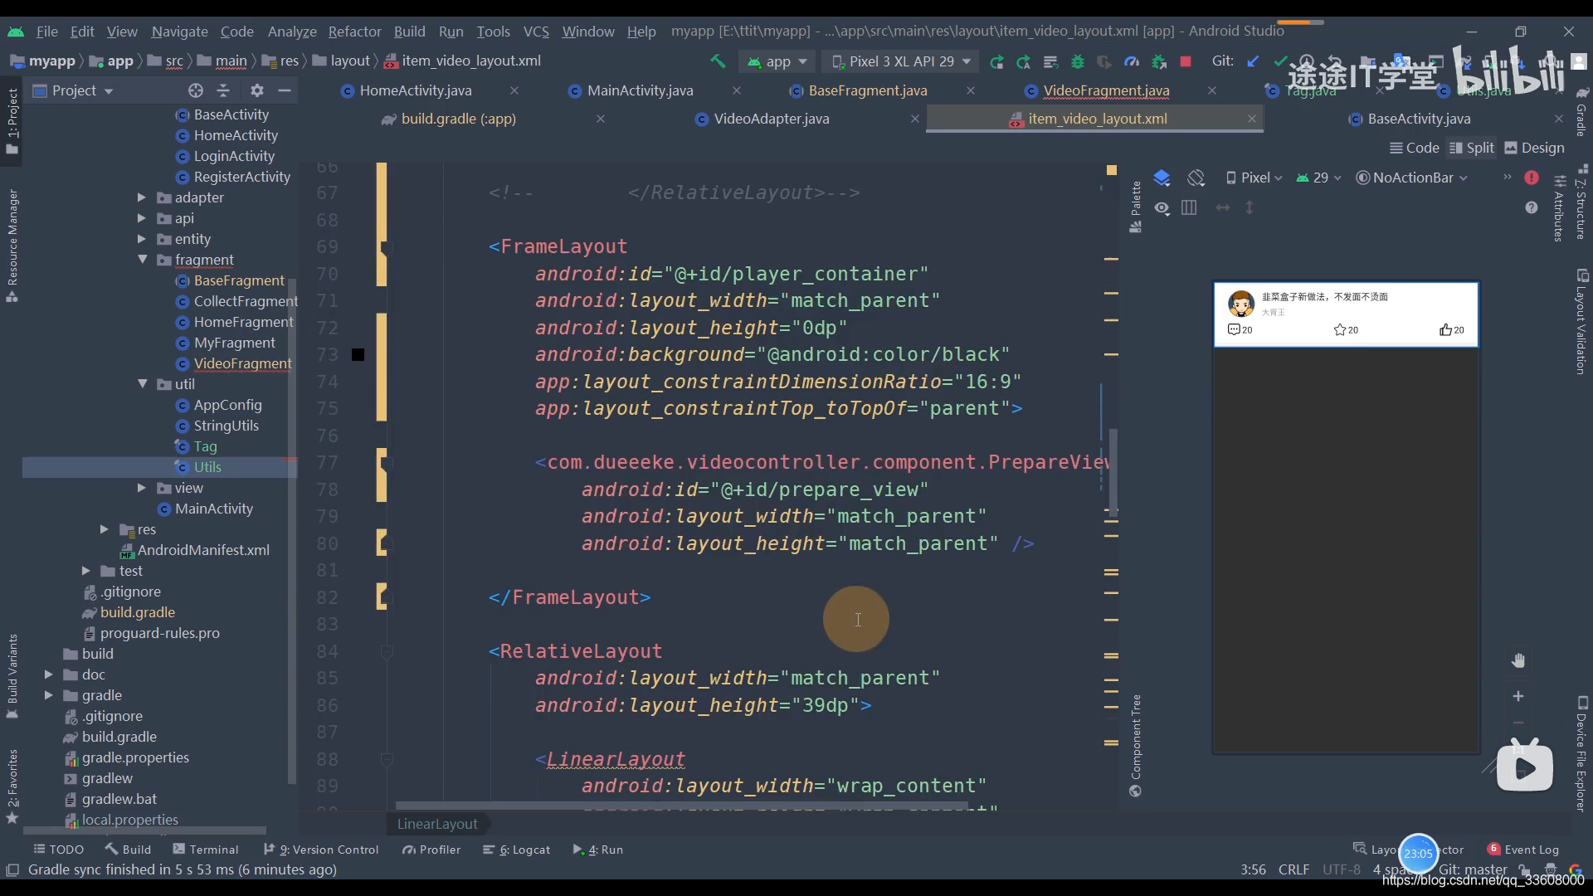This screenshot has width=1593, height=896.
Task: Open the Project view dropdown
Action: pyautogui.click(x=73, y=90)
